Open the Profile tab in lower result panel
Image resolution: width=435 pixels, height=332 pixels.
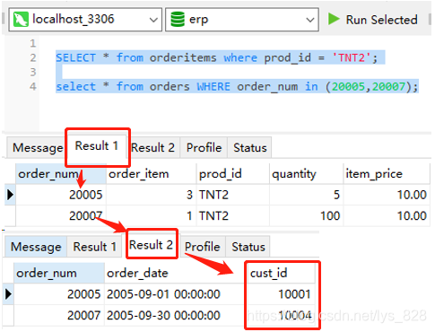point(202,247)
